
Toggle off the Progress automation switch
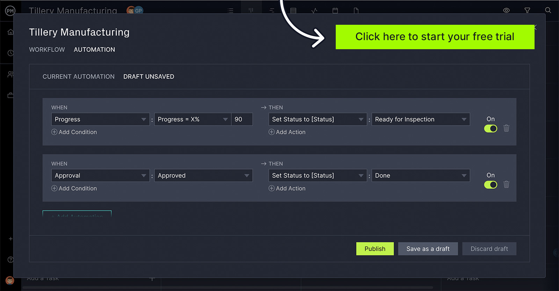pyautogui.click(x=491, y=128)
